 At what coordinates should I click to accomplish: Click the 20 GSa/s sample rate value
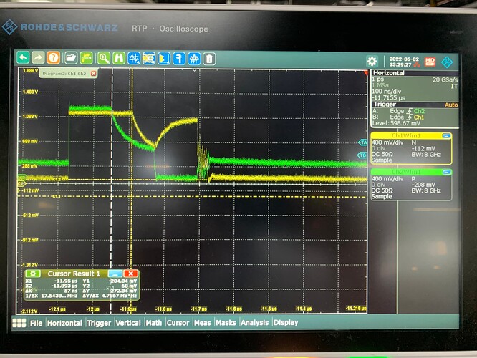click(x=445, y=79)
